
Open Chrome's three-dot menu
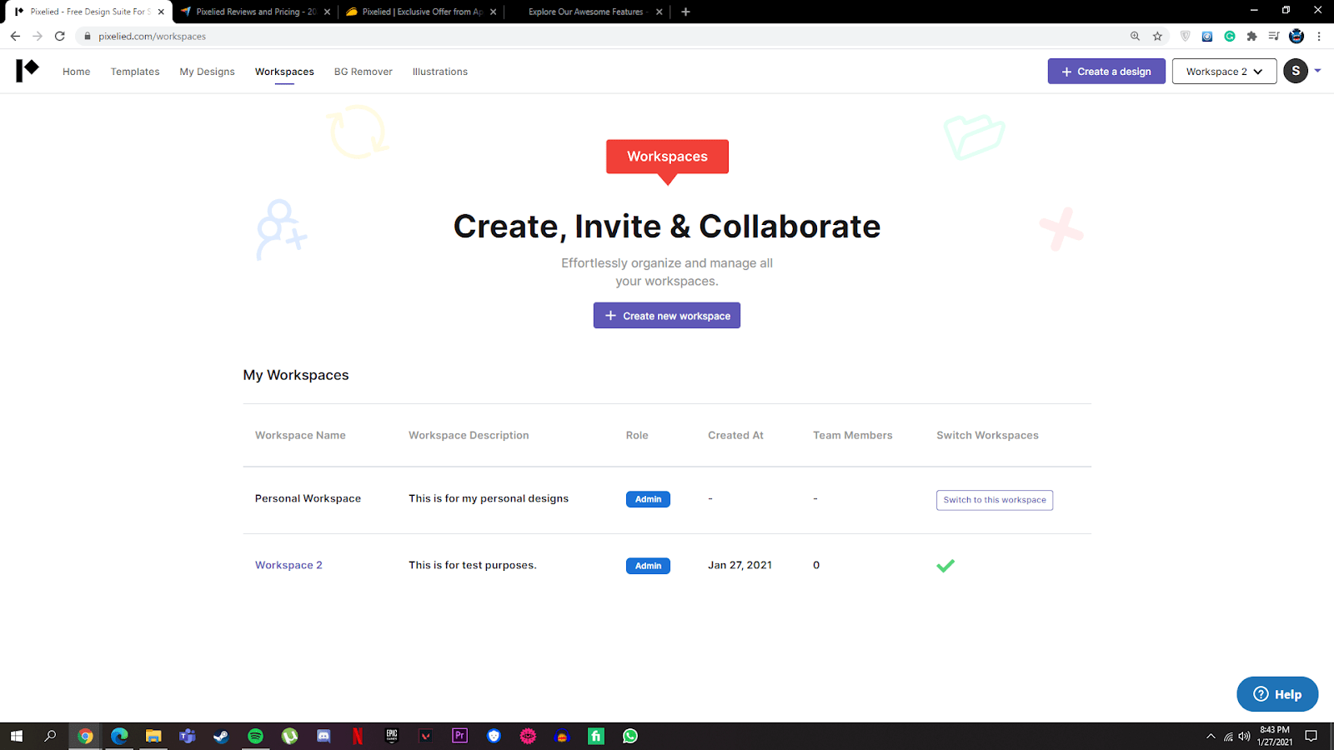1318,36
